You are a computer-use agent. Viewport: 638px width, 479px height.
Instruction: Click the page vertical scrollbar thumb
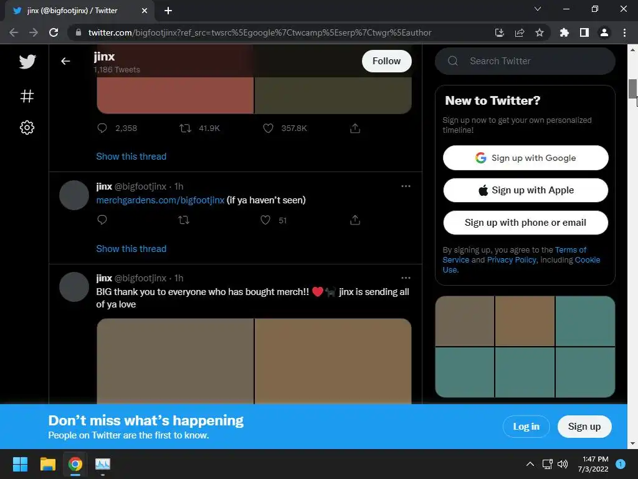632,89
